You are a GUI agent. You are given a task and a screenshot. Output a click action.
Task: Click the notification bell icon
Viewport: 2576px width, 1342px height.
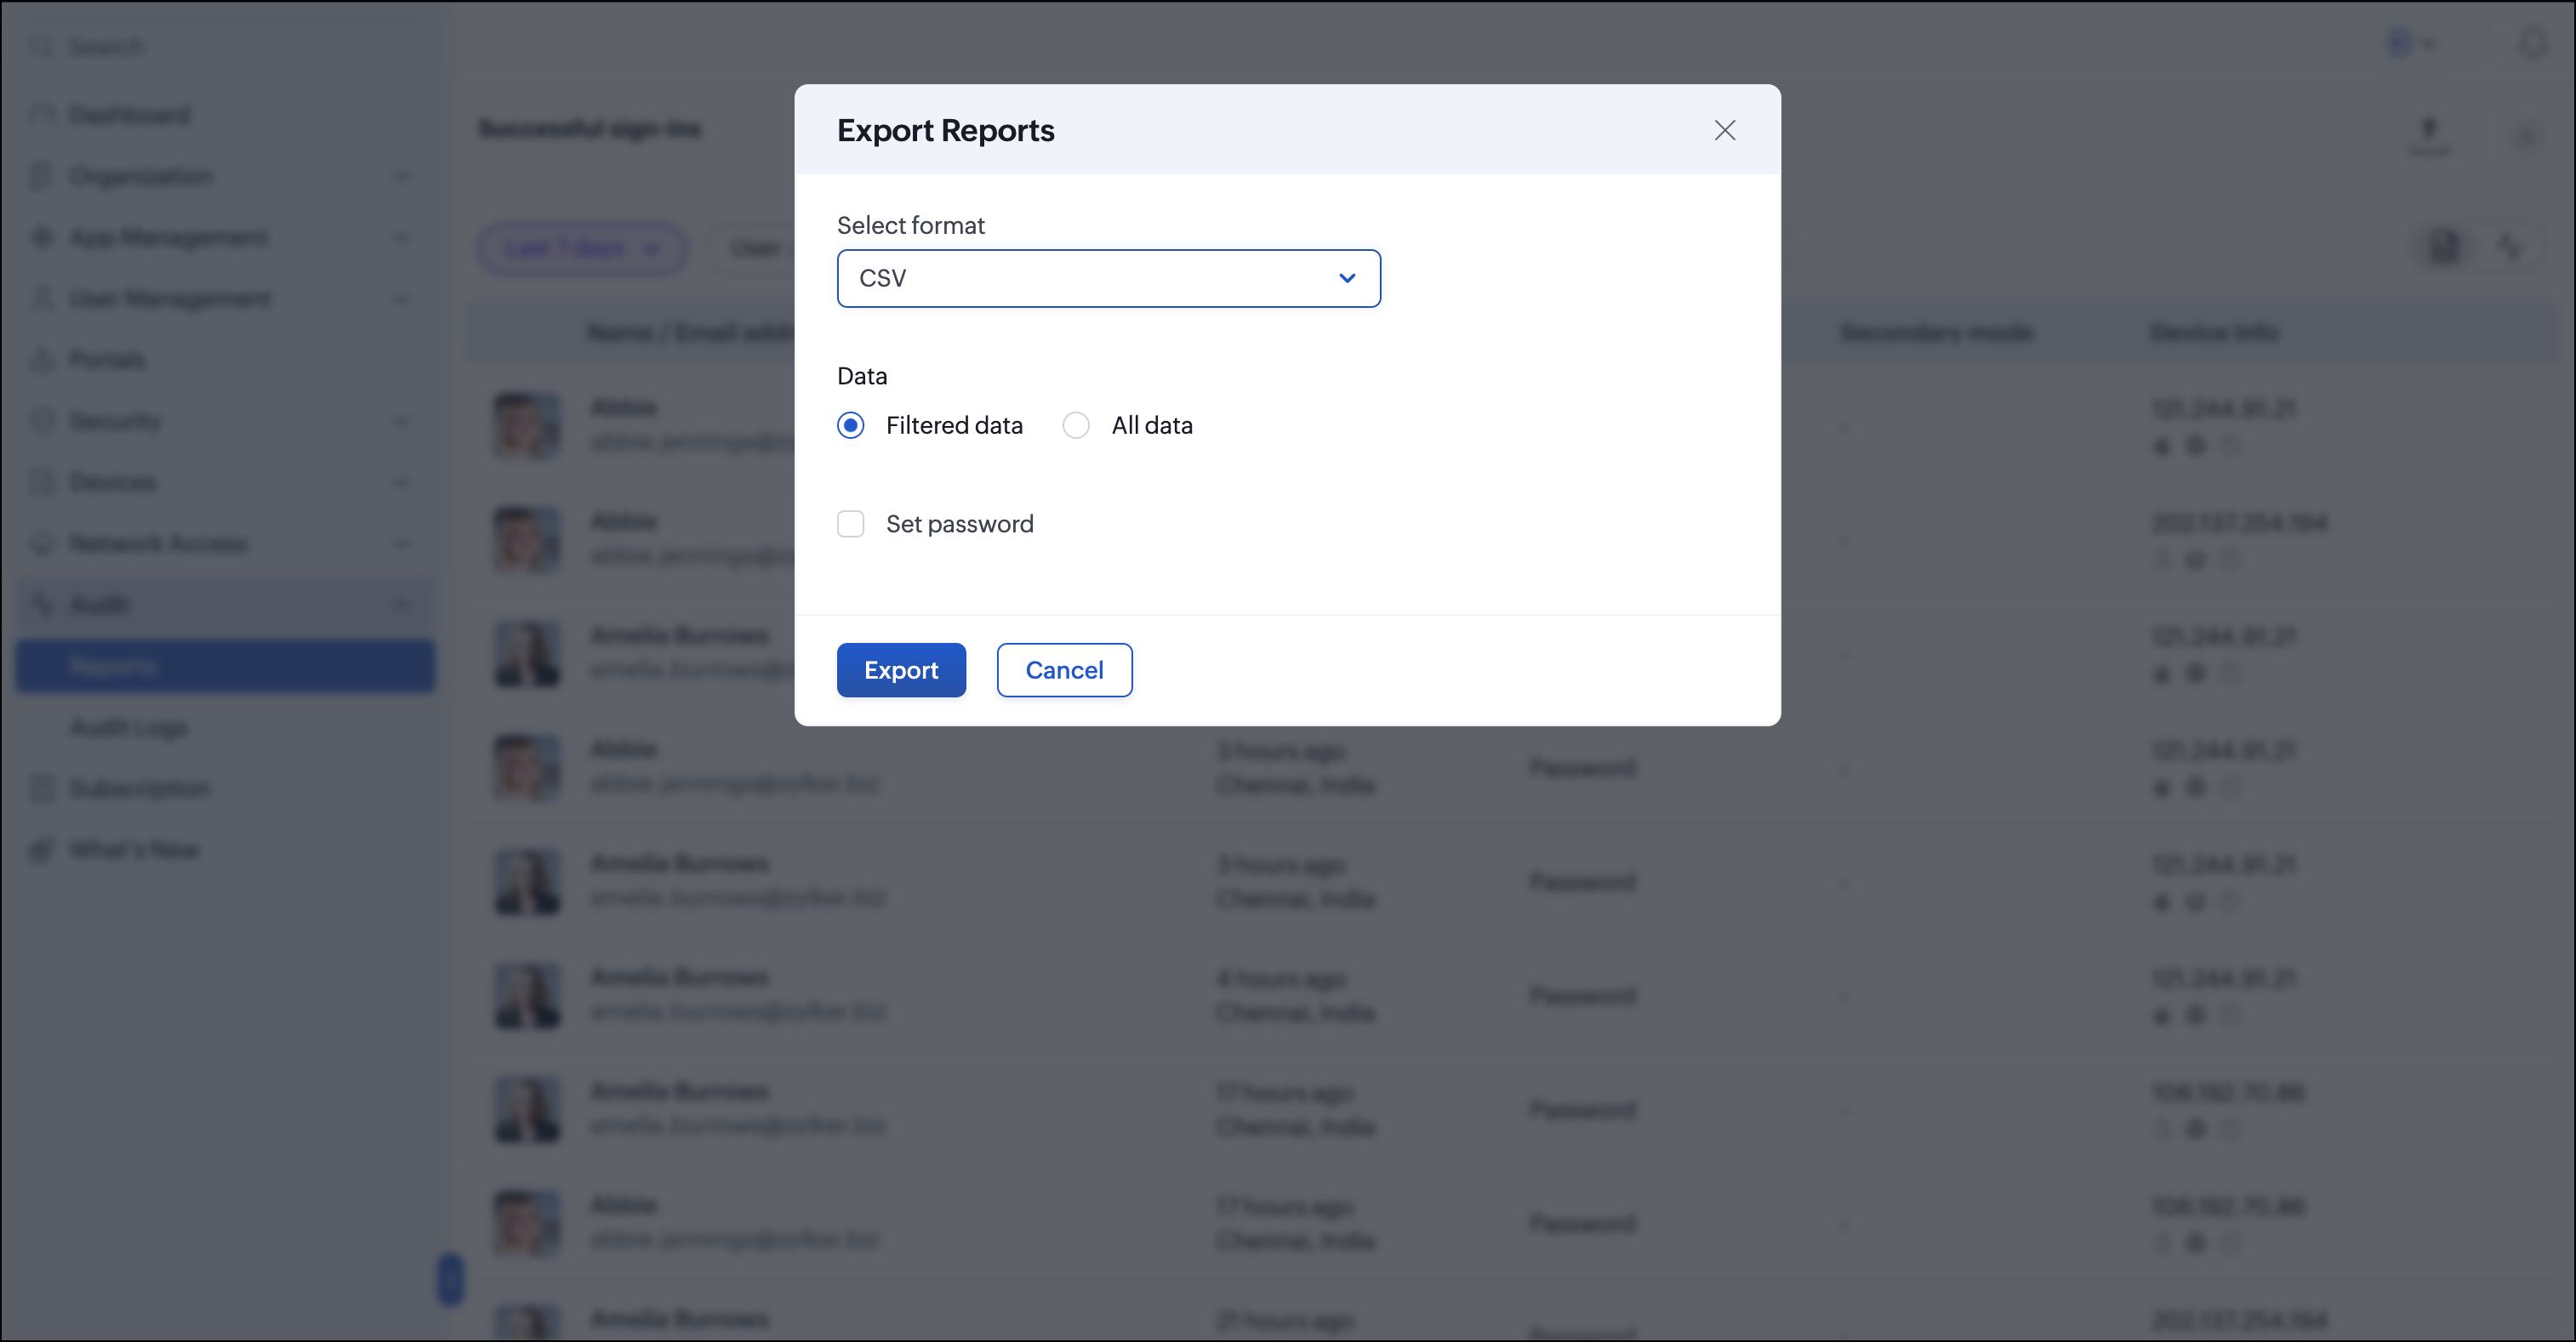[2532, 44]
